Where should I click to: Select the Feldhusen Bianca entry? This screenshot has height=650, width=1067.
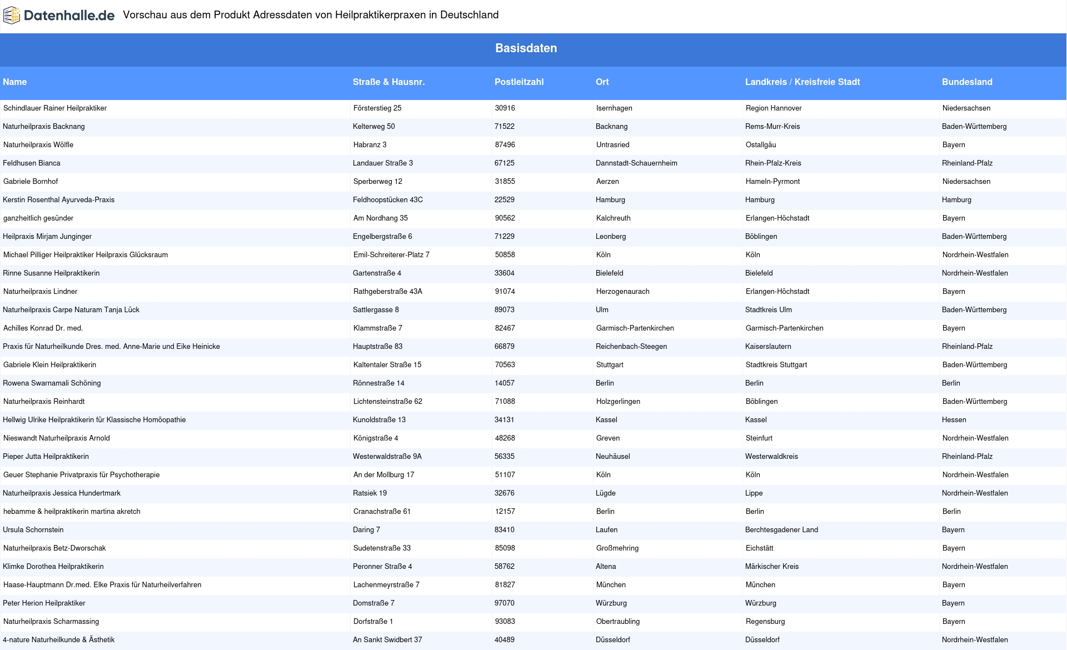pyautogui.click(x=32, y=163)
